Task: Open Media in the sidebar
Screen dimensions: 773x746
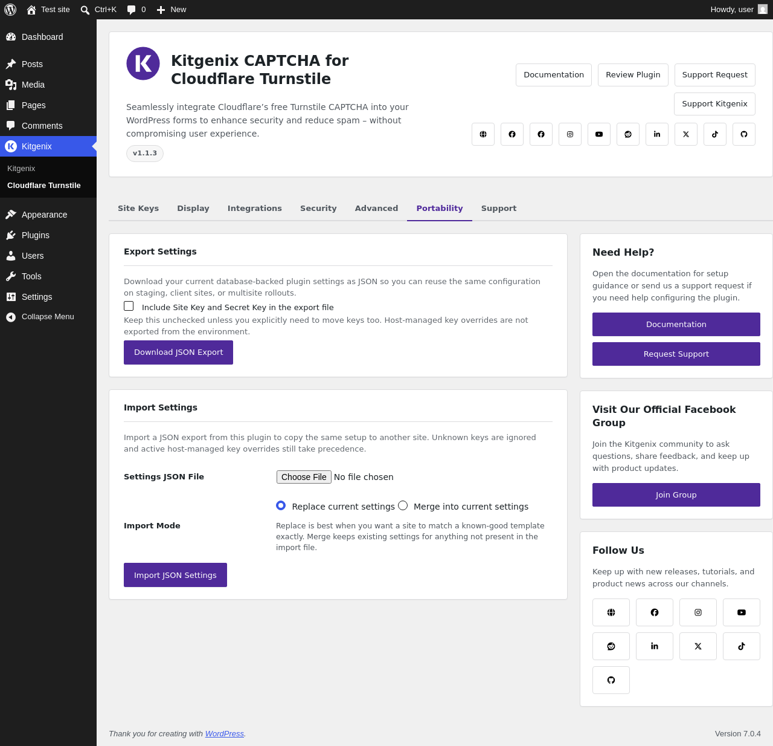Action: 48,85
